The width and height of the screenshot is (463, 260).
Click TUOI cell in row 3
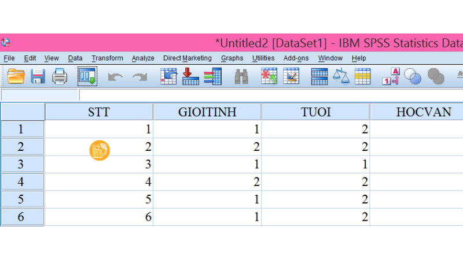tap(315, 164)
